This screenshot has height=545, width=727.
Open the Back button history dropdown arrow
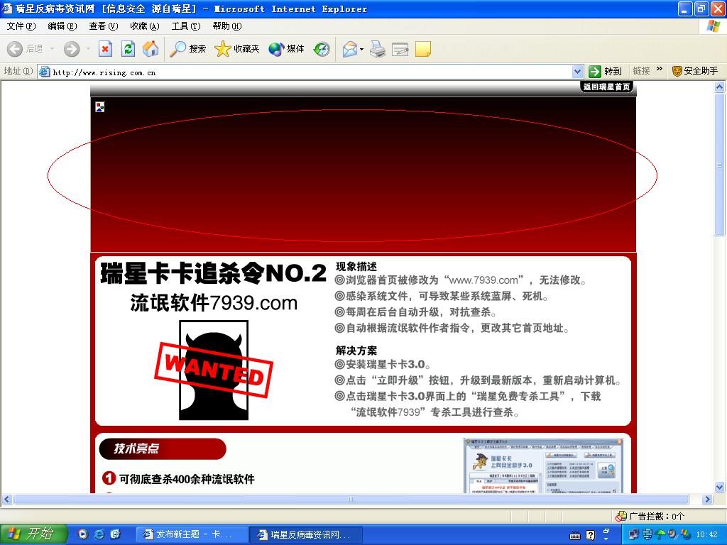click(52, 49)
